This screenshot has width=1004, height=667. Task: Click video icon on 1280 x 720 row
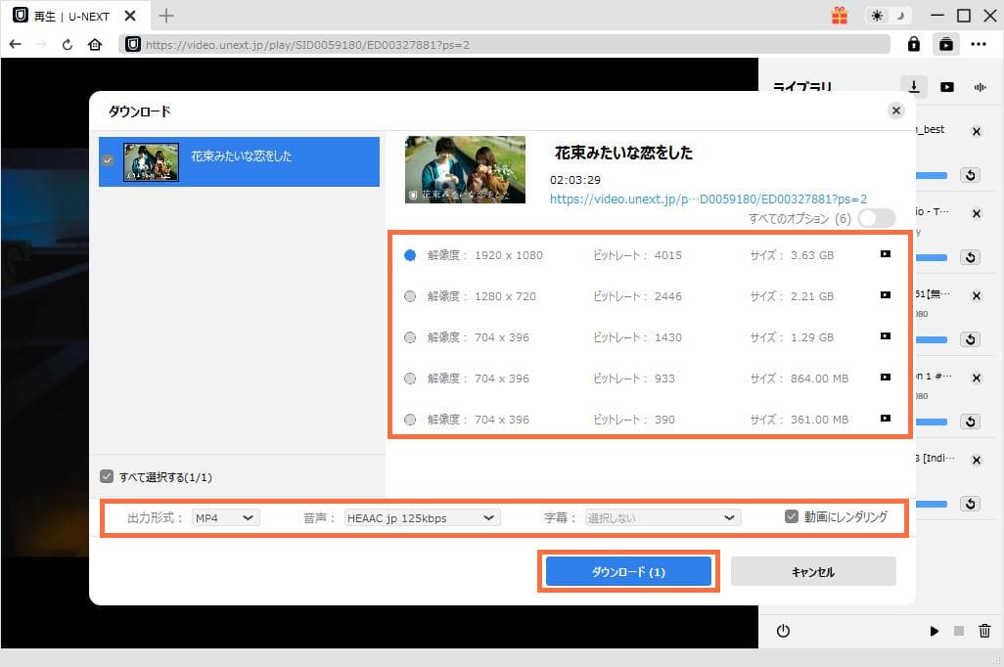pyautogui.click(x=885, y=295)
